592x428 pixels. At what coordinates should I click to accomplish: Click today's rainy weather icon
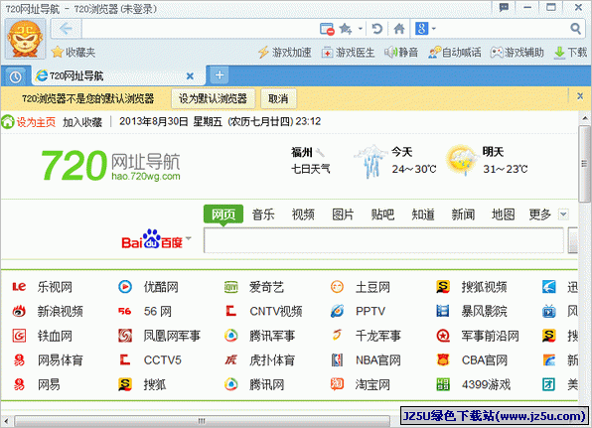point(371,161)
